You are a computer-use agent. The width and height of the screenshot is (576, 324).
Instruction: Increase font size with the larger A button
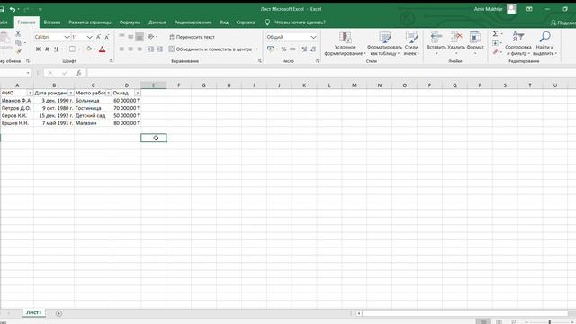point(98,37)
